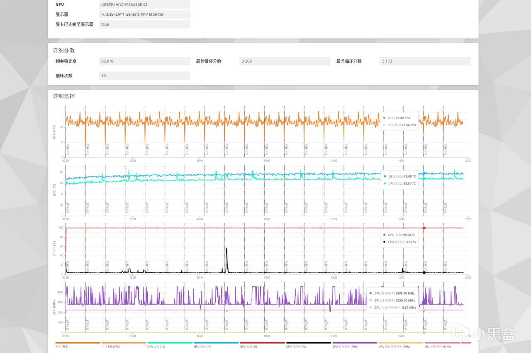Click the black CPU usage data point marker

point(424,272)
